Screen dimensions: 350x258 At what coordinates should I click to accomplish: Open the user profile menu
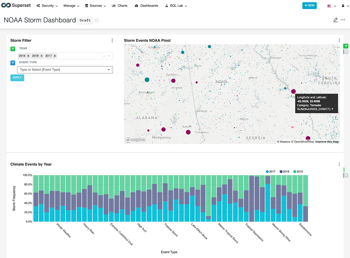[x=345, y=6]
